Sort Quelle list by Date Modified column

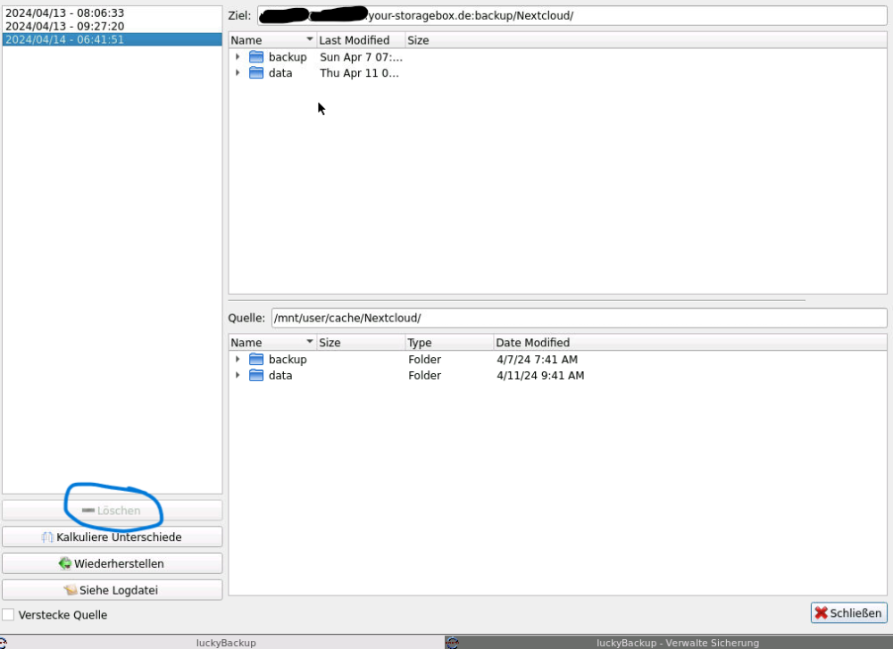[x=689, y=342]
